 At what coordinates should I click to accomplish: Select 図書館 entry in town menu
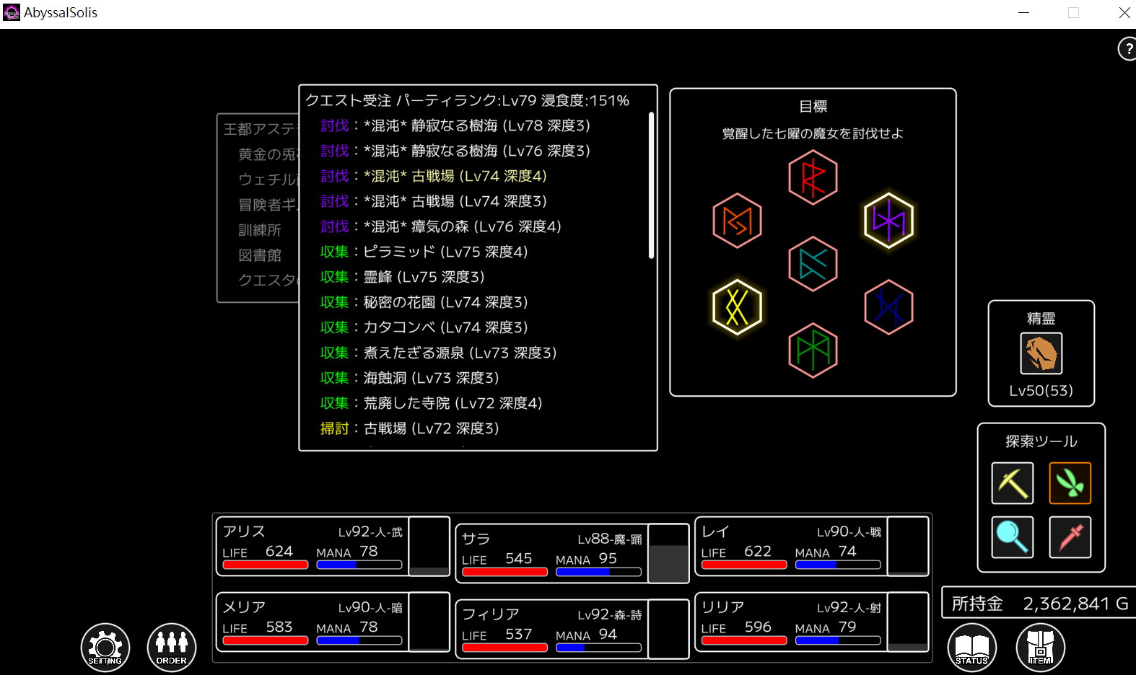260,255
